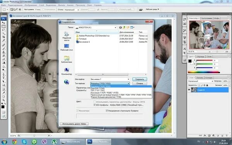Choose TIFF (*.TIF;*.TIFF) format
232x145 pixels.
98,90
